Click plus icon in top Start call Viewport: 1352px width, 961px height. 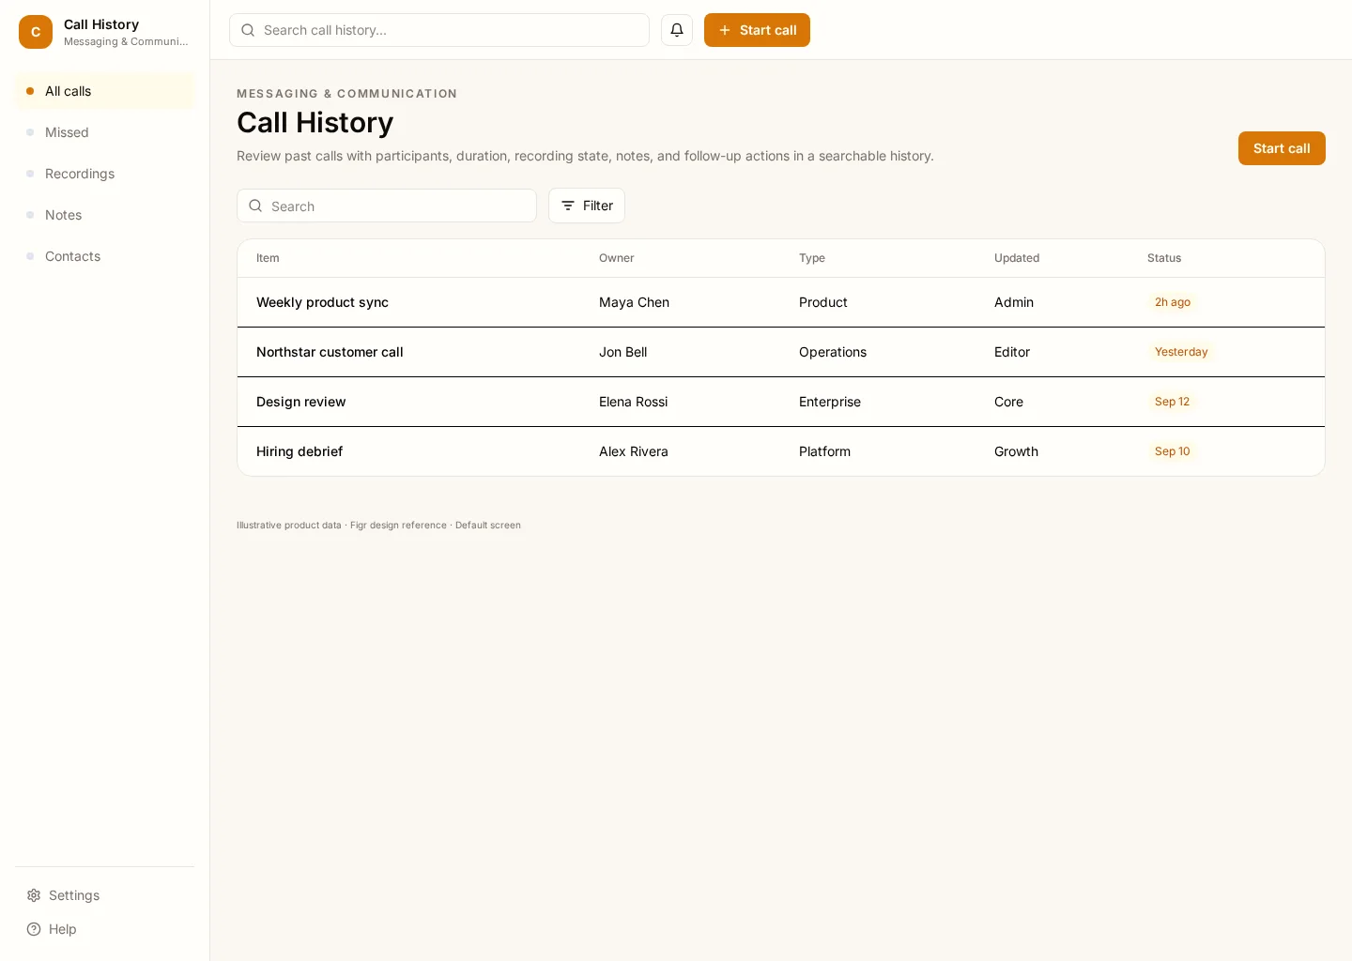click(725, 30)
